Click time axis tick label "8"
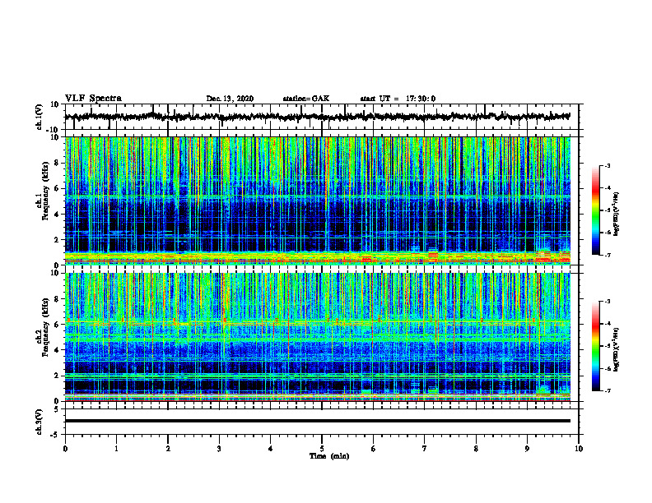652x503 pixels. click(x=476, y=449)
